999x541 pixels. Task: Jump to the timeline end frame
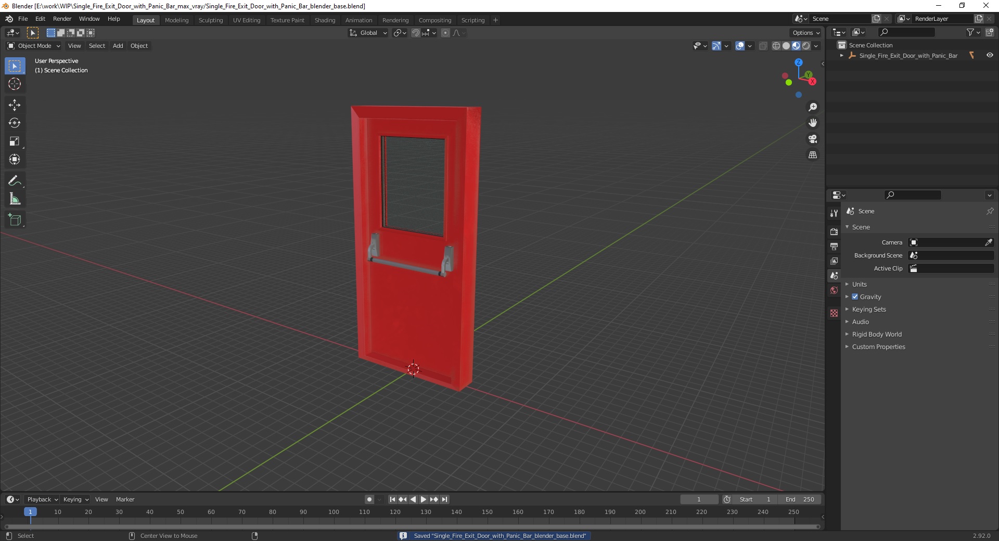[444, 499]
